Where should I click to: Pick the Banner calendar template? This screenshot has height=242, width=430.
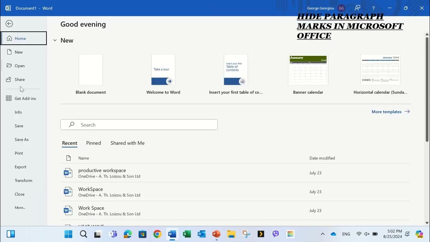(x=308, y=74)
